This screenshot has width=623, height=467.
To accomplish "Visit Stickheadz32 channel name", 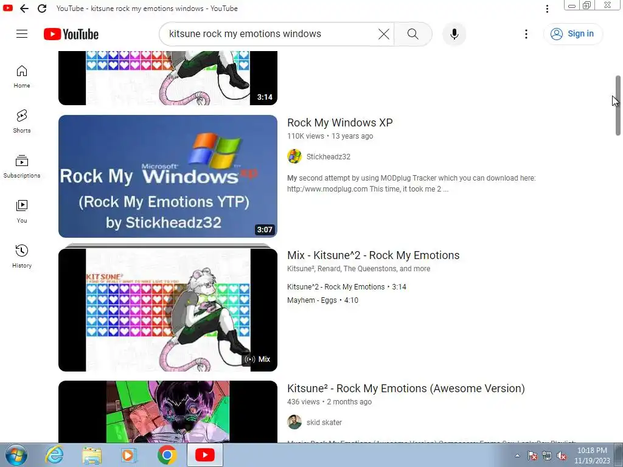I will [x=328, y=156].
